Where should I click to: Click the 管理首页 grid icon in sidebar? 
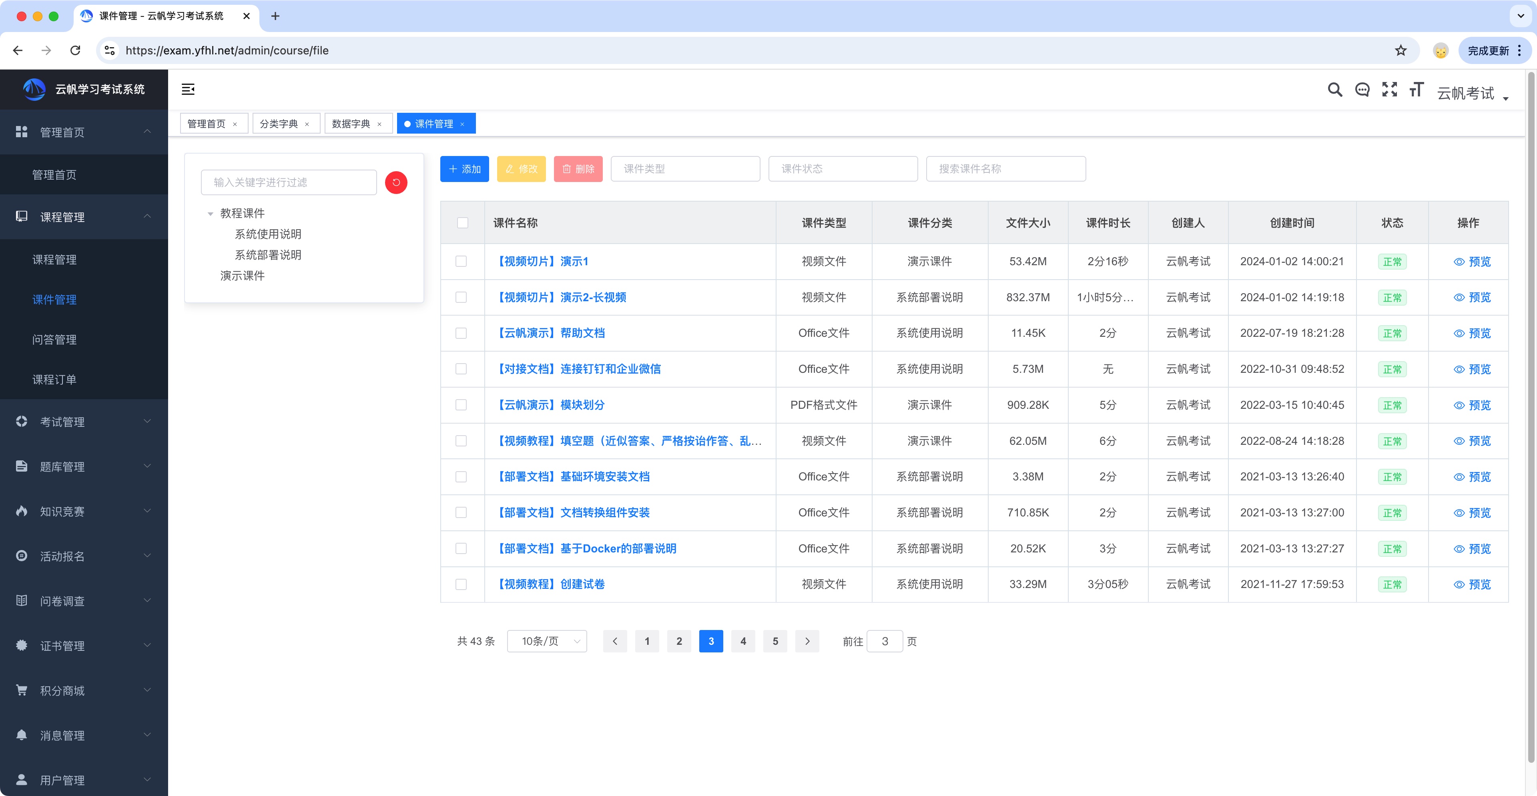pyautogui.click(x=22, y=132)
